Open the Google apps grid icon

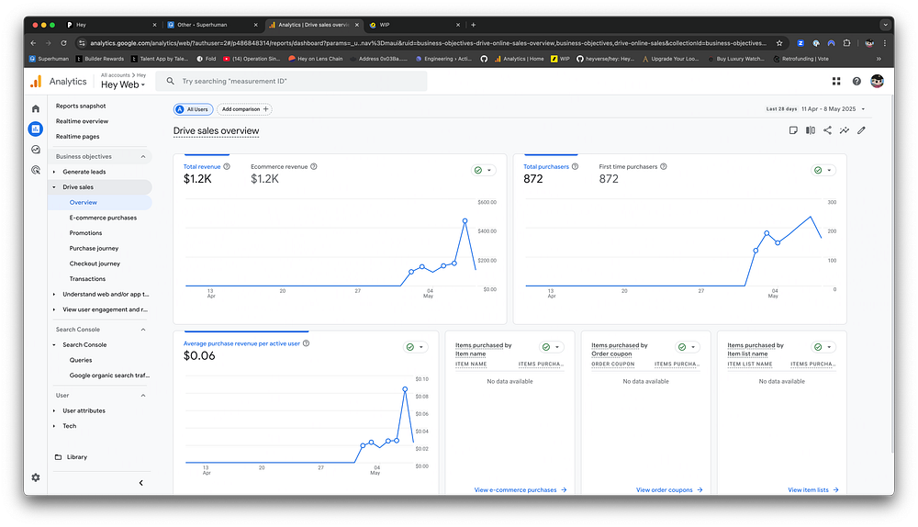tap(836, 82)
